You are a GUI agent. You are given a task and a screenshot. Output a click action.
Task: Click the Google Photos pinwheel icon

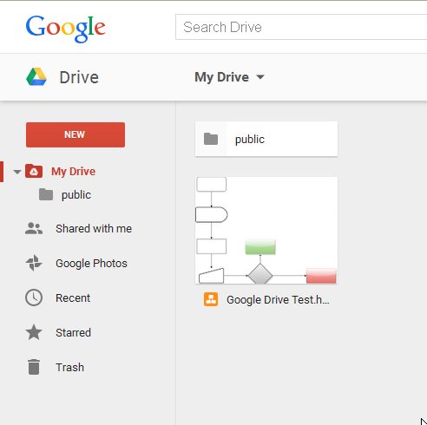click(34, 263)
